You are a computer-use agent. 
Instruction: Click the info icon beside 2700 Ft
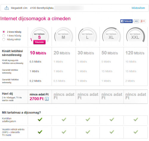[47, 99]
